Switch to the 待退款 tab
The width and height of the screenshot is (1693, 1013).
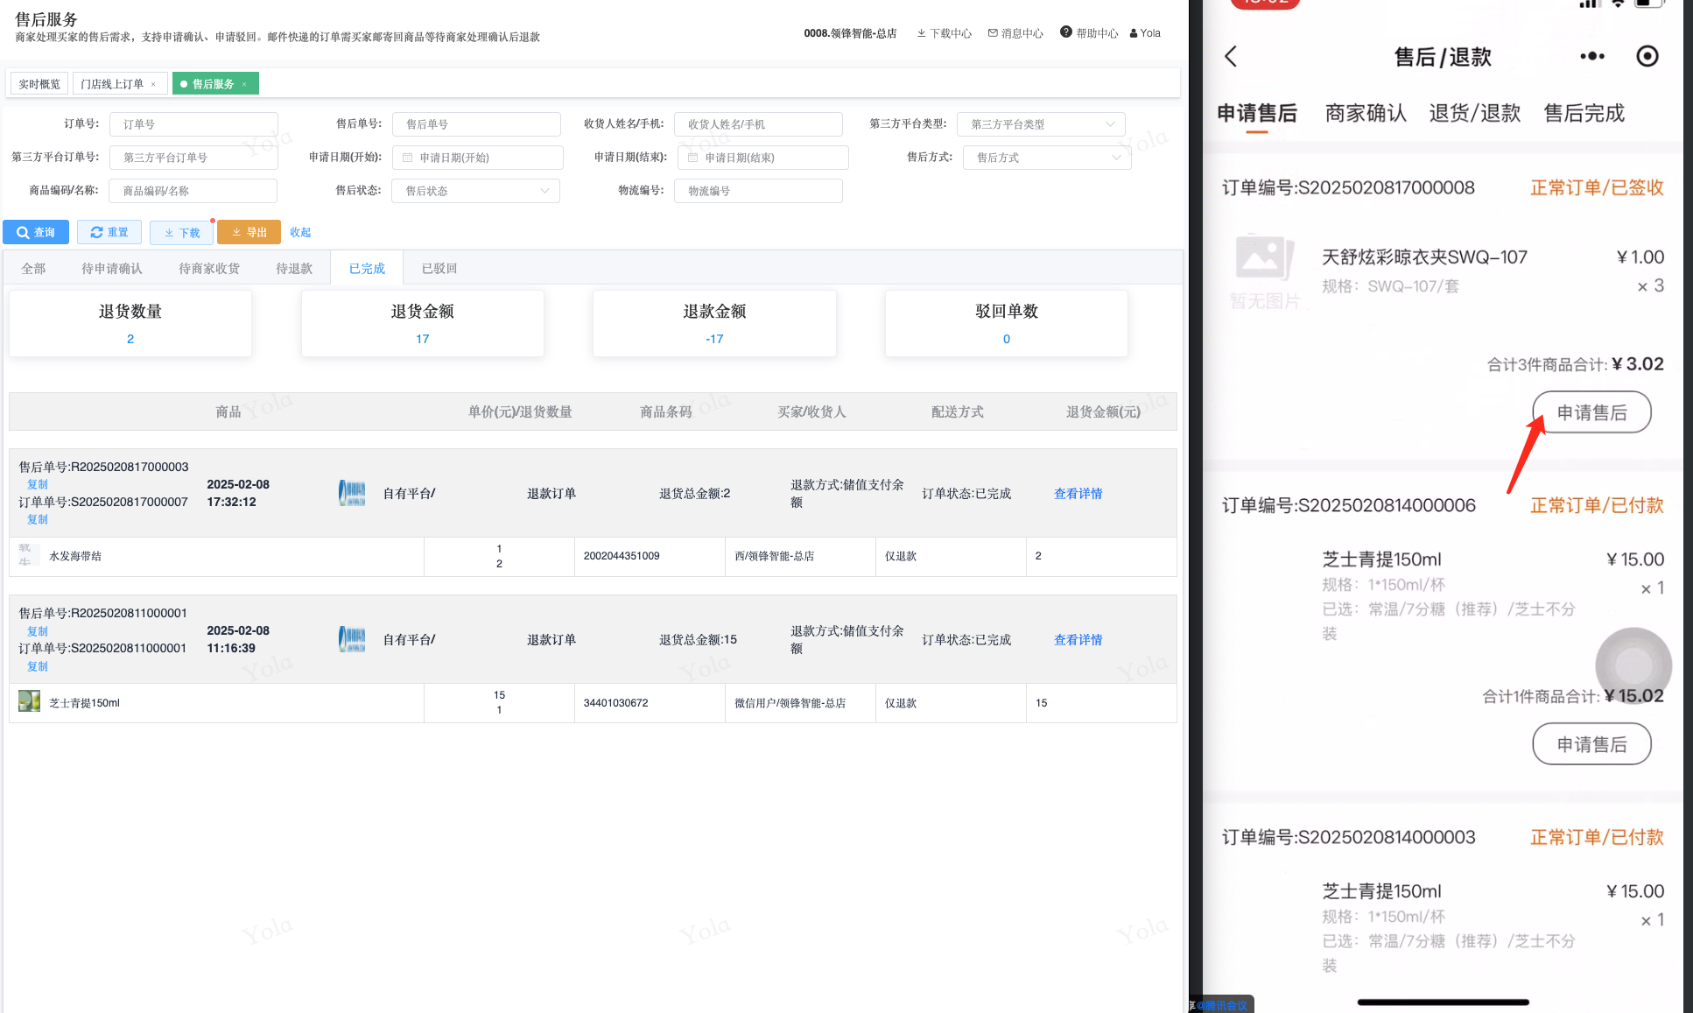[294, 269]
